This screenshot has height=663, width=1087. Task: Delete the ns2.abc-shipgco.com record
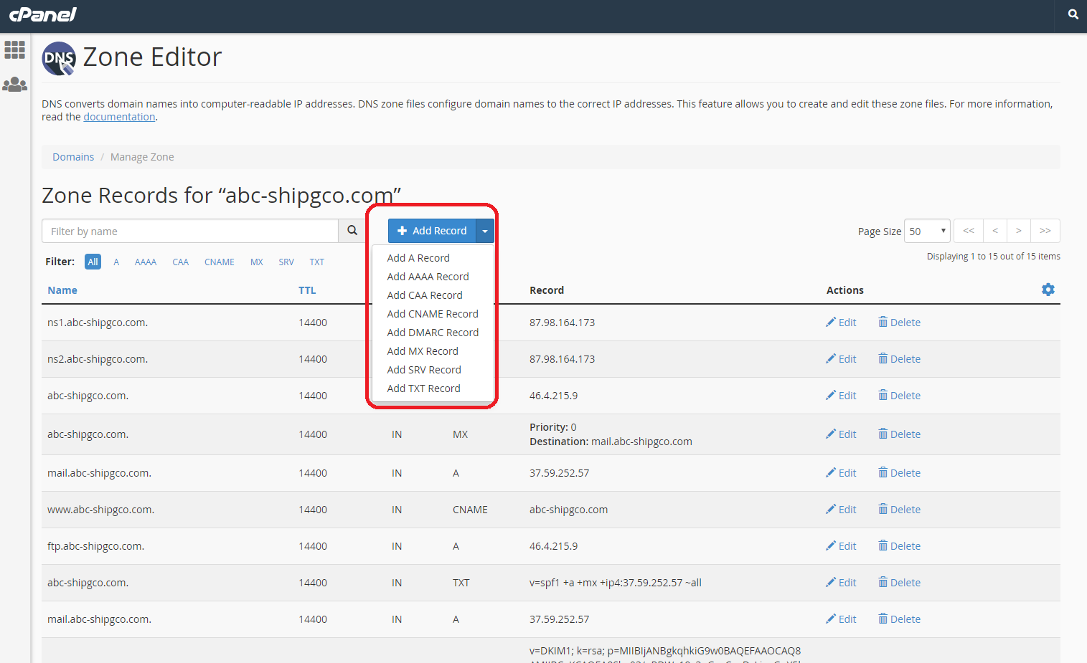click(899, 359)
